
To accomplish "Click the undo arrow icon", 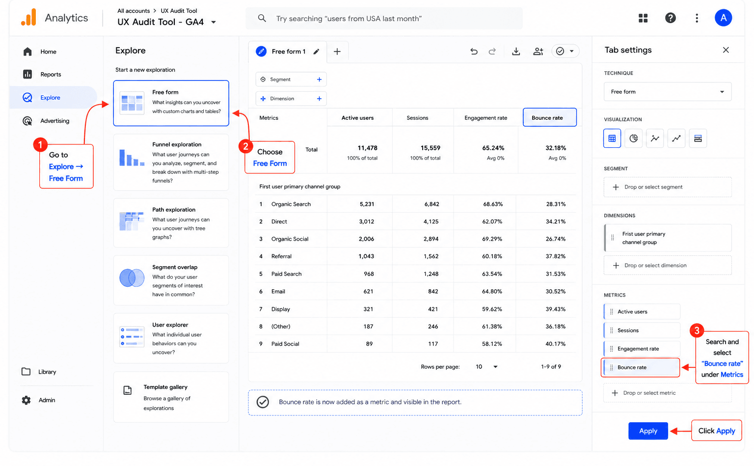I will [x=474, y=51].
